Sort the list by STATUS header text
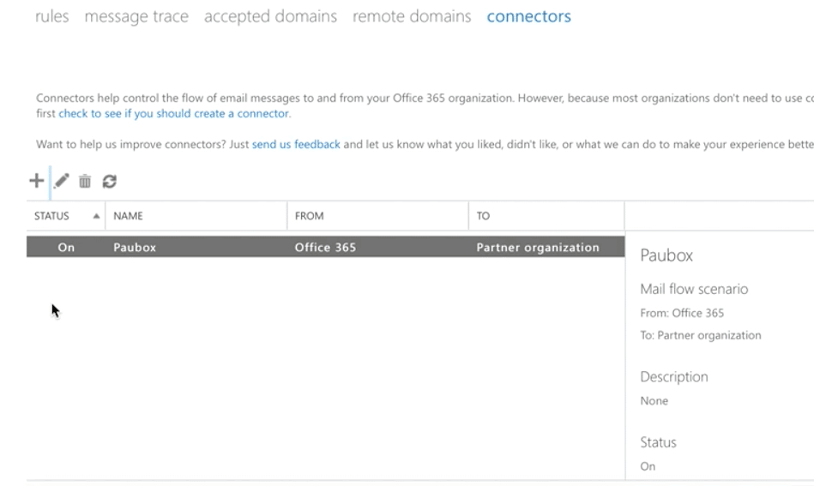This screenshot has width=814, height=486. tap(51, 216)
